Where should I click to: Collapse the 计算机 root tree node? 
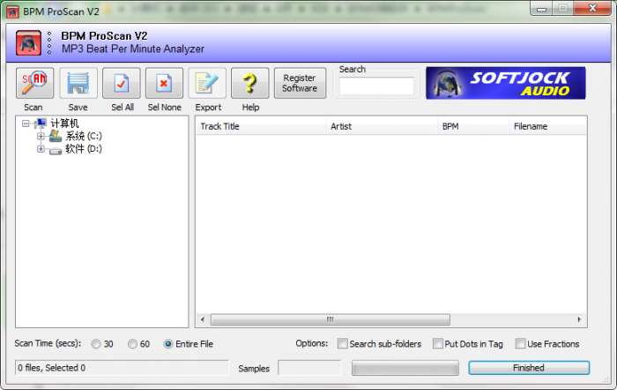point(26,124)
